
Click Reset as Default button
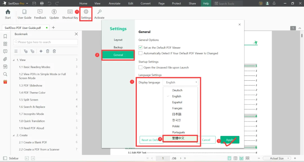coord(151,140)
